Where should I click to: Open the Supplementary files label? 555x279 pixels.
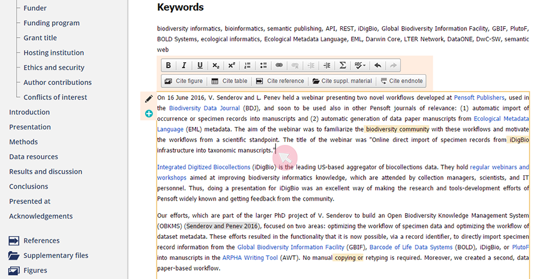point(56,255)
